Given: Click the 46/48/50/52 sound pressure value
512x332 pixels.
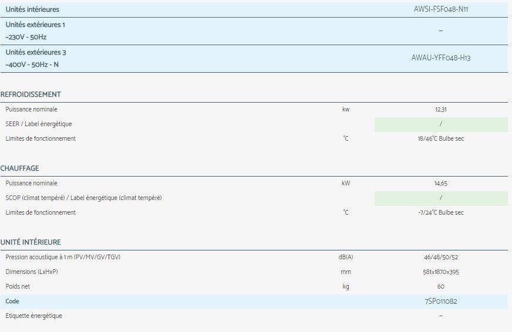Looking at the screenshot, I should click(440, 258).
